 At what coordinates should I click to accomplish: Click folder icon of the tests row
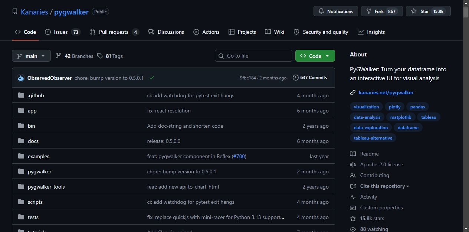coord(21,217)
